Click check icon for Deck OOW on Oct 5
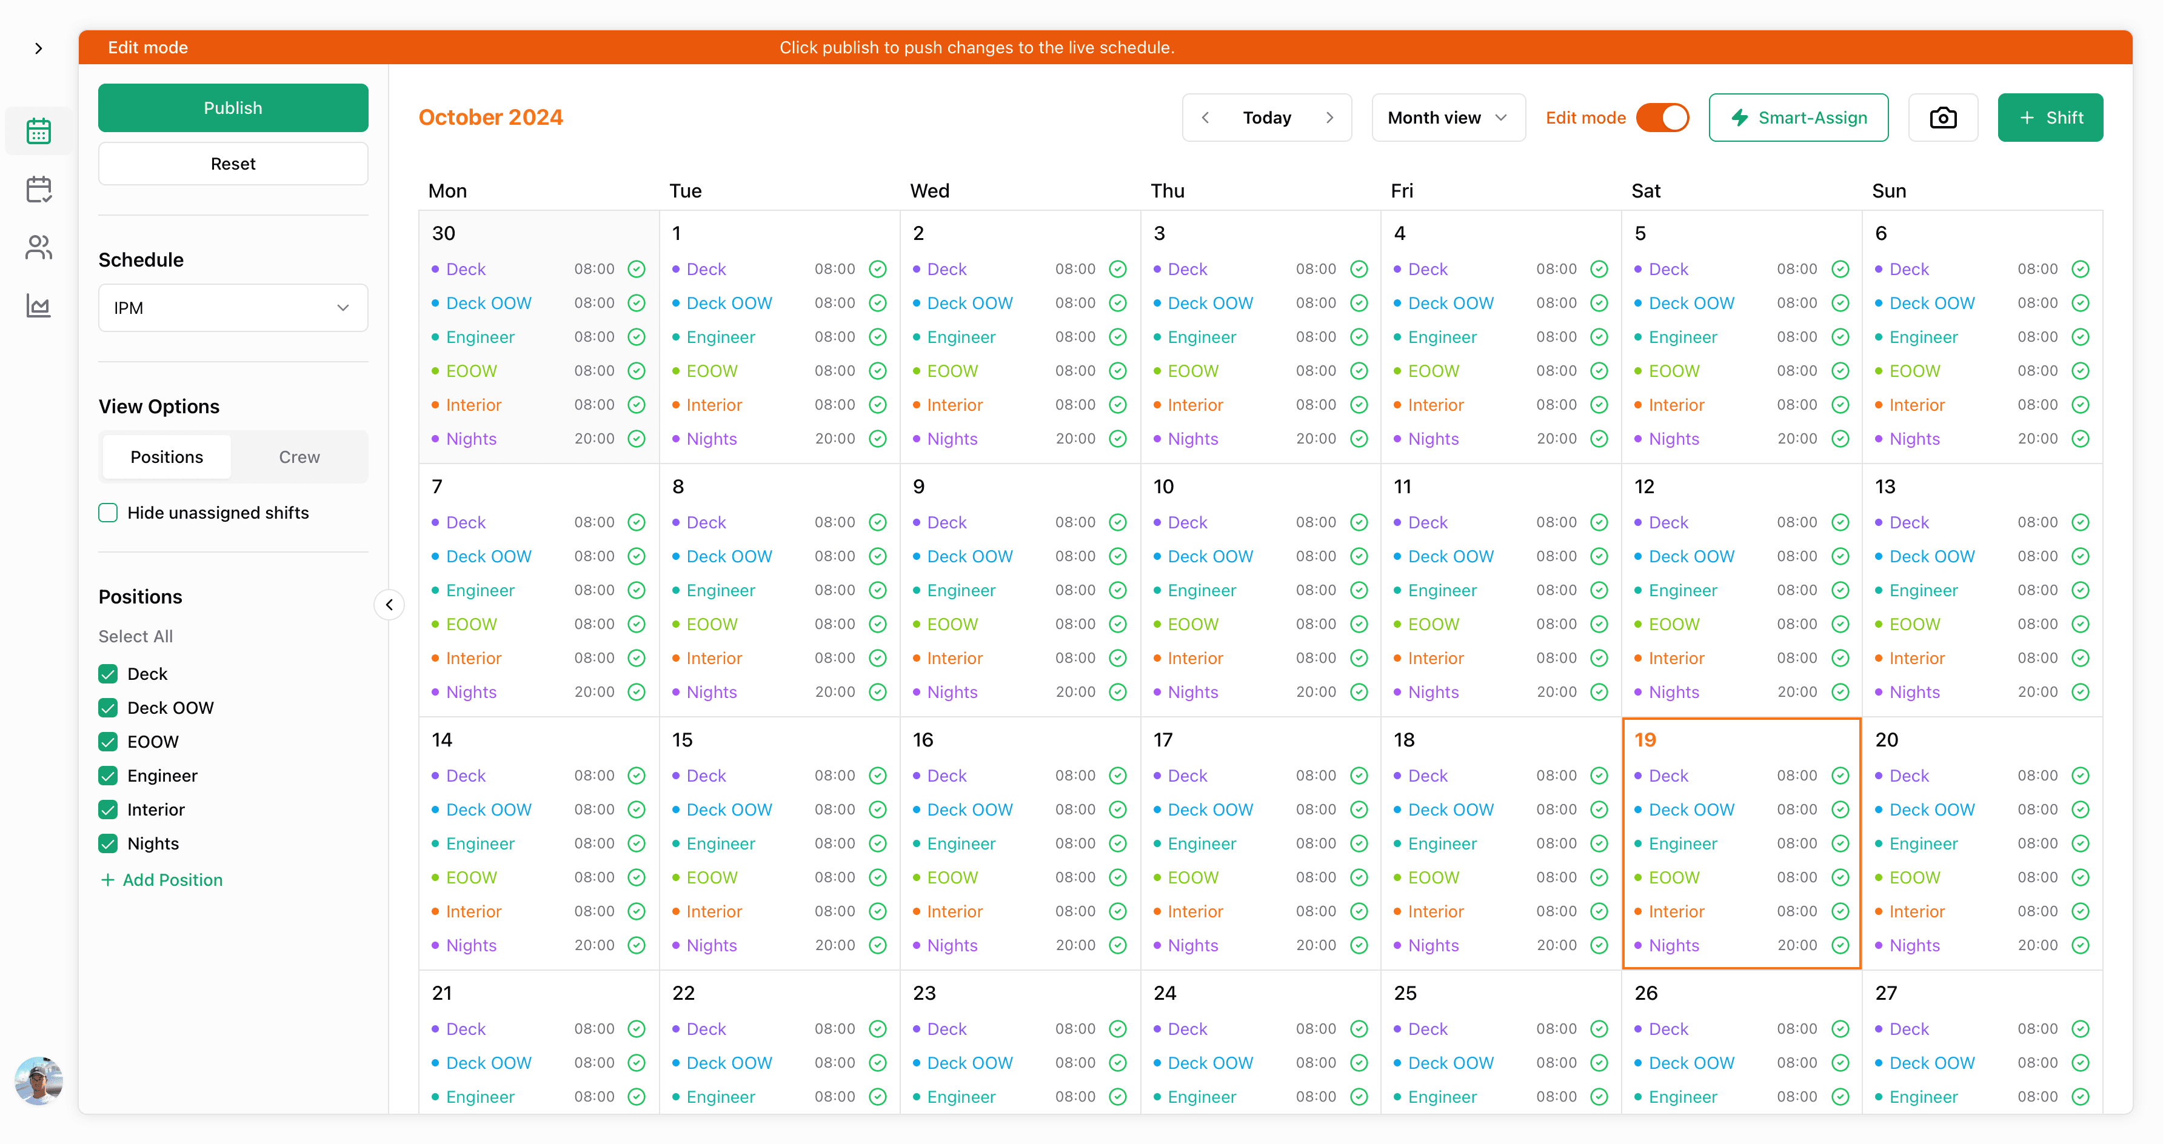2163x1144 pixels. 1840,303
